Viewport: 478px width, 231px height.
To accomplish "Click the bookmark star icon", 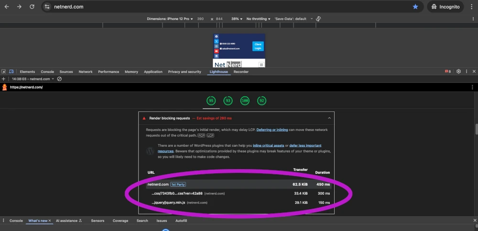I will tap(415, 7).
